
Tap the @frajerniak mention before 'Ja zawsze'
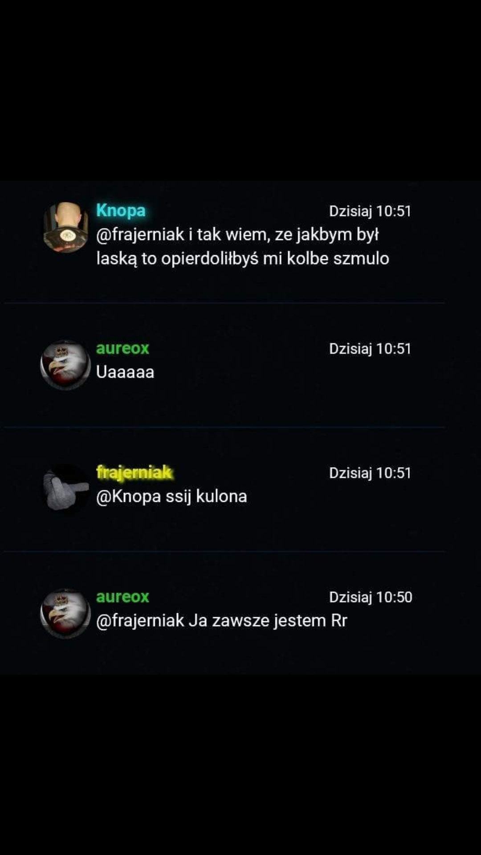point(140,620)
